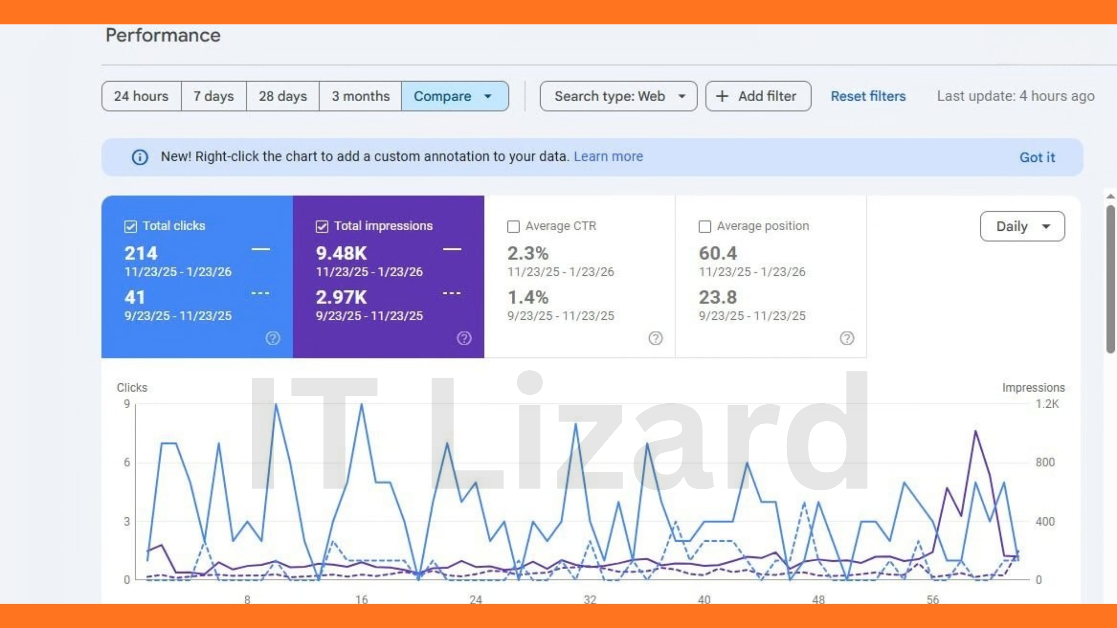
Task: Enable the Average CTR checkbox
Action: tap(514, 226)
